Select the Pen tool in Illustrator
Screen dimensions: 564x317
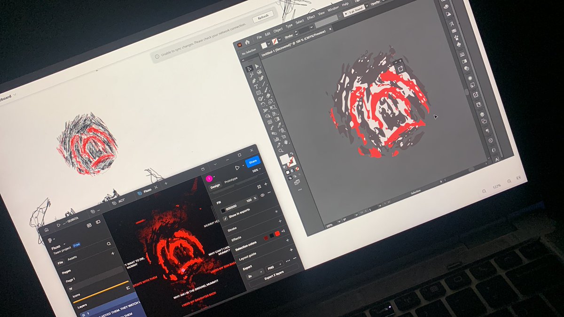254,81
